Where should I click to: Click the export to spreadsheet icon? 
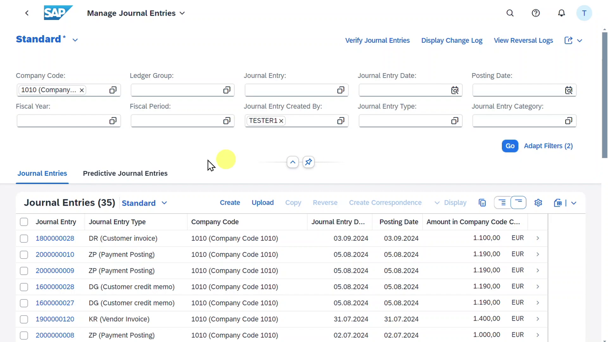(x=558, y=203)
